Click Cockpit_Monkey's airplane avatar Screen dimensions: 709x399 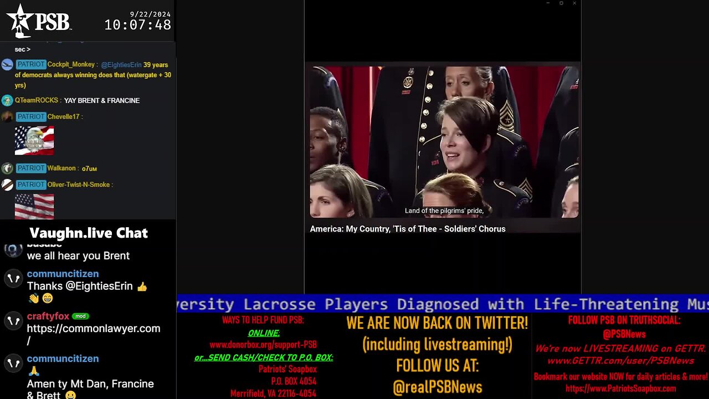coord(7,65)
